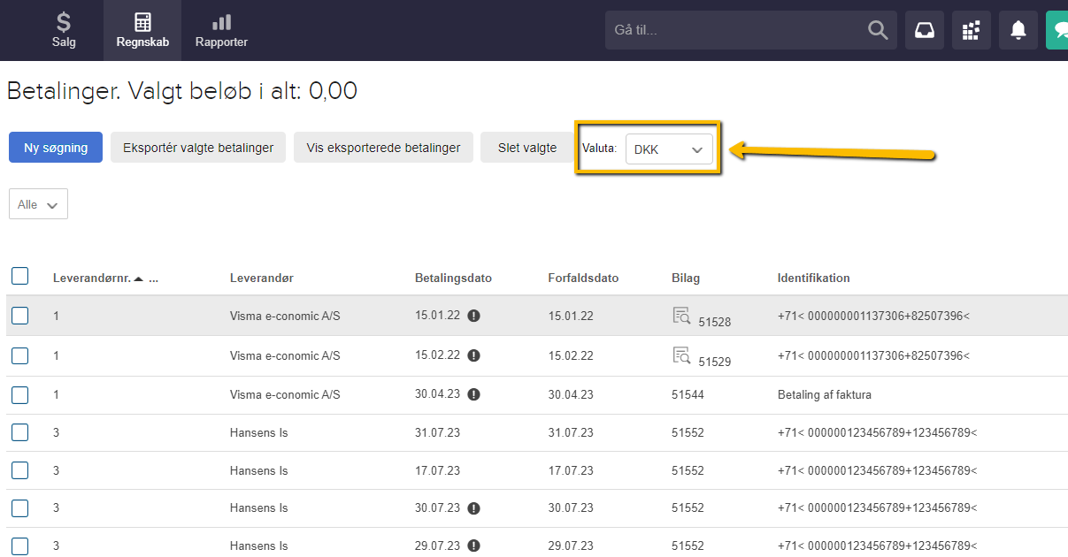The image size is (1068, 557).
Task: View attachment icon for bilag 51528
Action: pos(681,315)
